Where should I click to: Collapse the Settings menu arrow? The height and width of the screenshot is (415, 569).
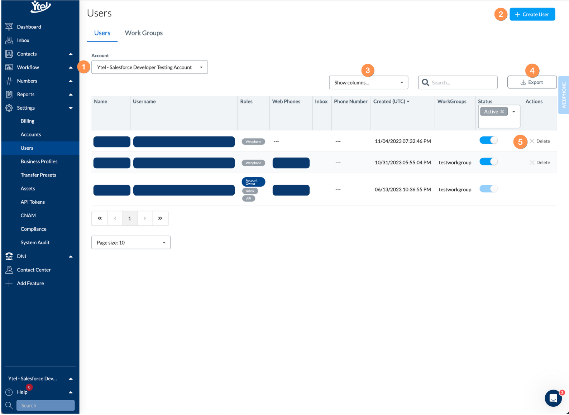click(x=71, y=108)
